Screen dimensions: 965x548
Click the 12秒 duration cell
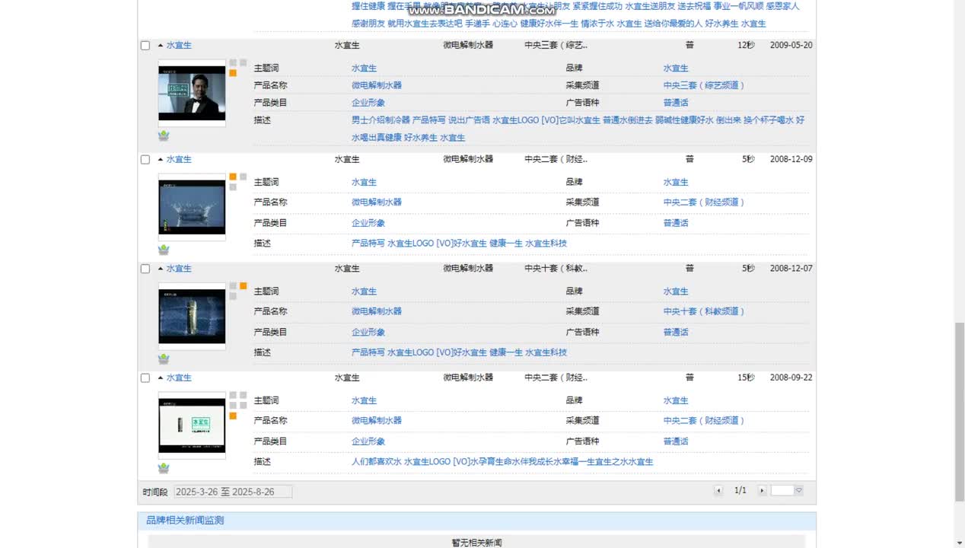point(746,45)
